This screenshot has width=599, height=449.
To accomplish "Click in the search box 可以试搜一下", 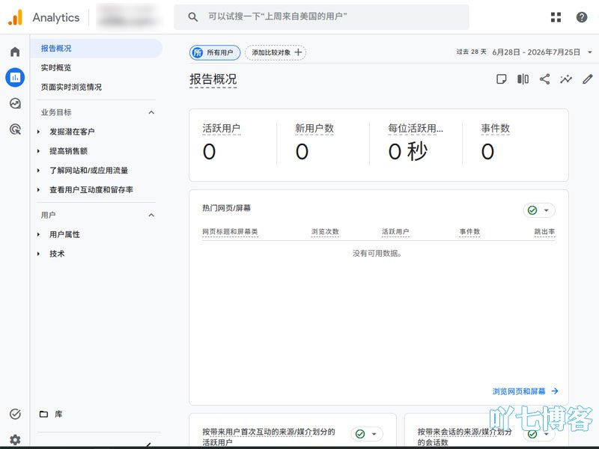I will (x=321, y=16).
